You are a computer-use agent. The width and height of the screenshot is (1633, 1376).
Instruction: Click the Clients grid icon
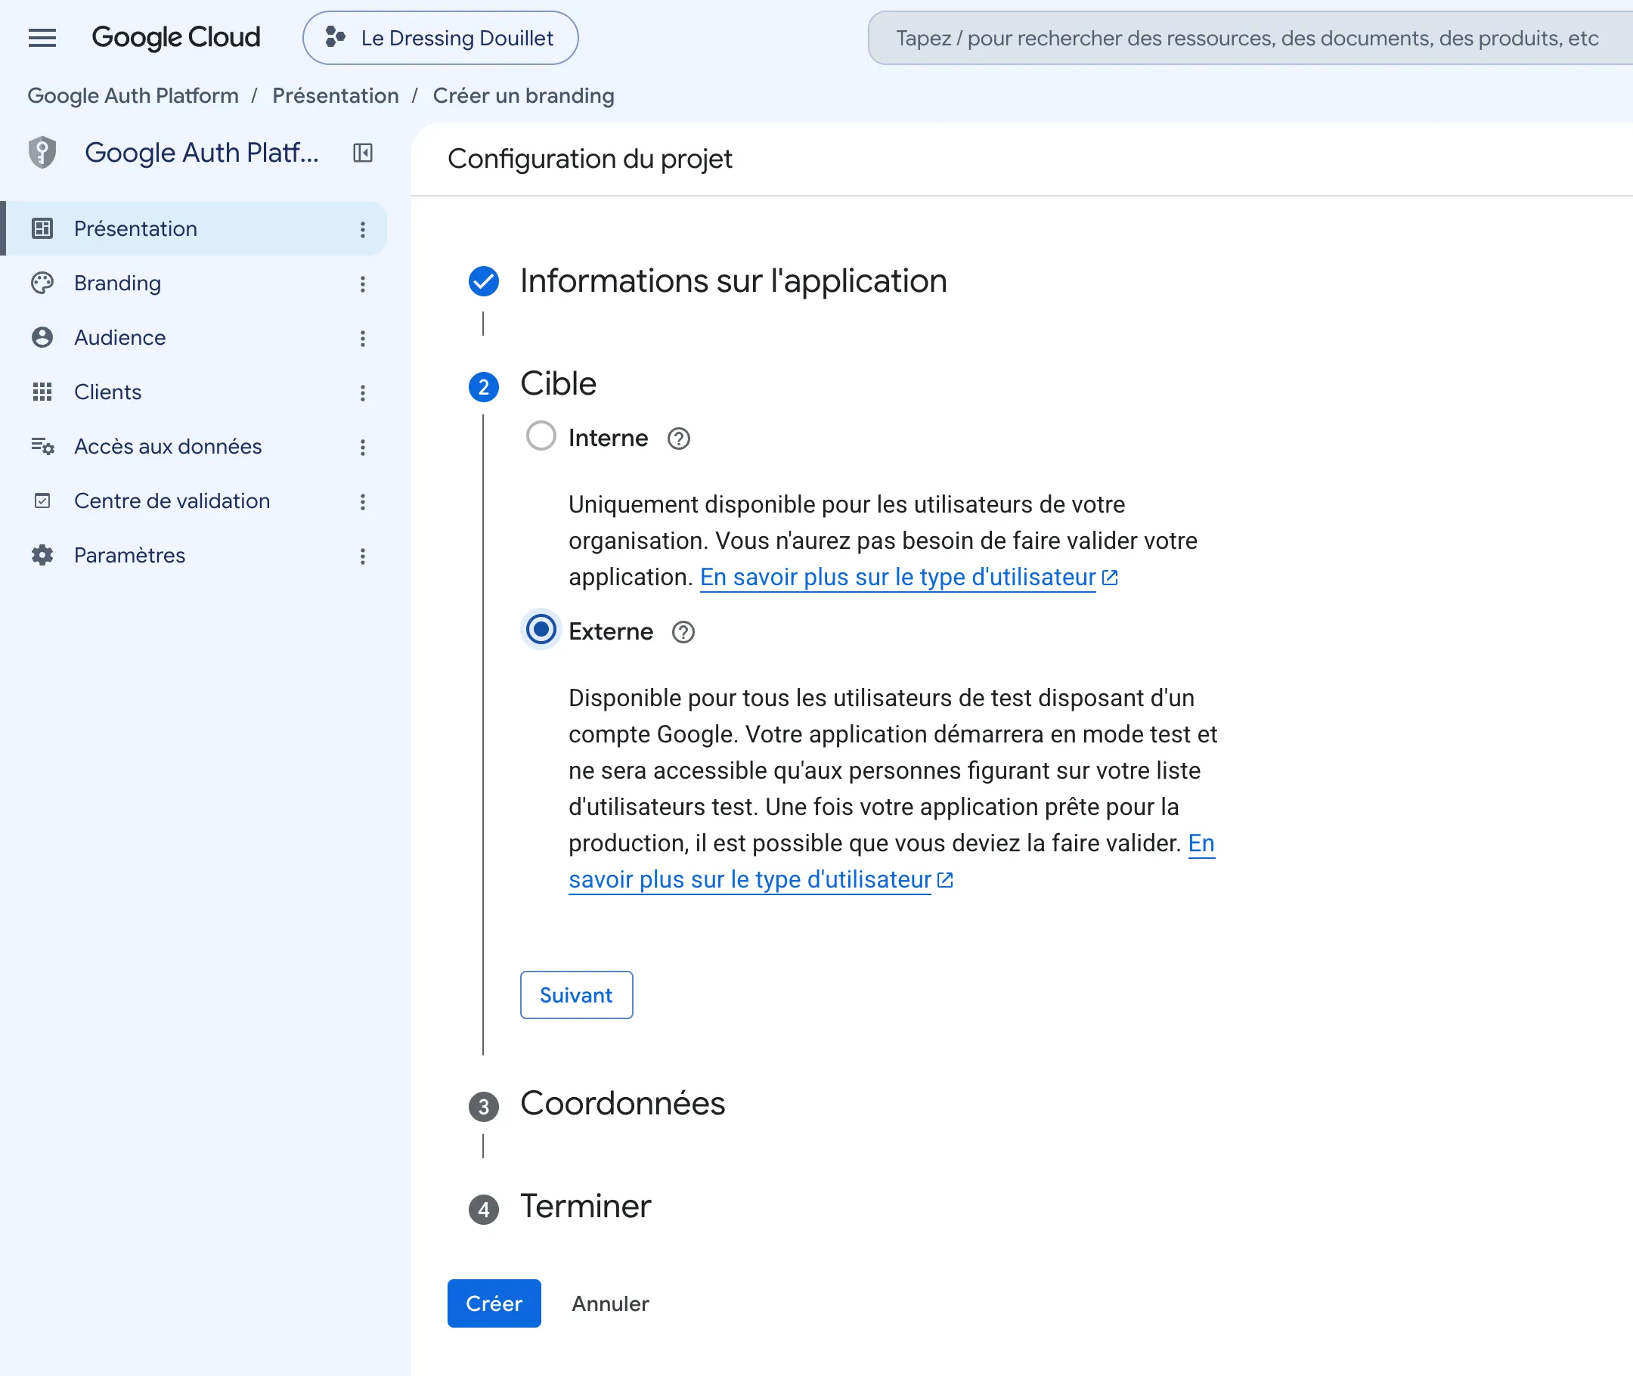pos(42,392)
